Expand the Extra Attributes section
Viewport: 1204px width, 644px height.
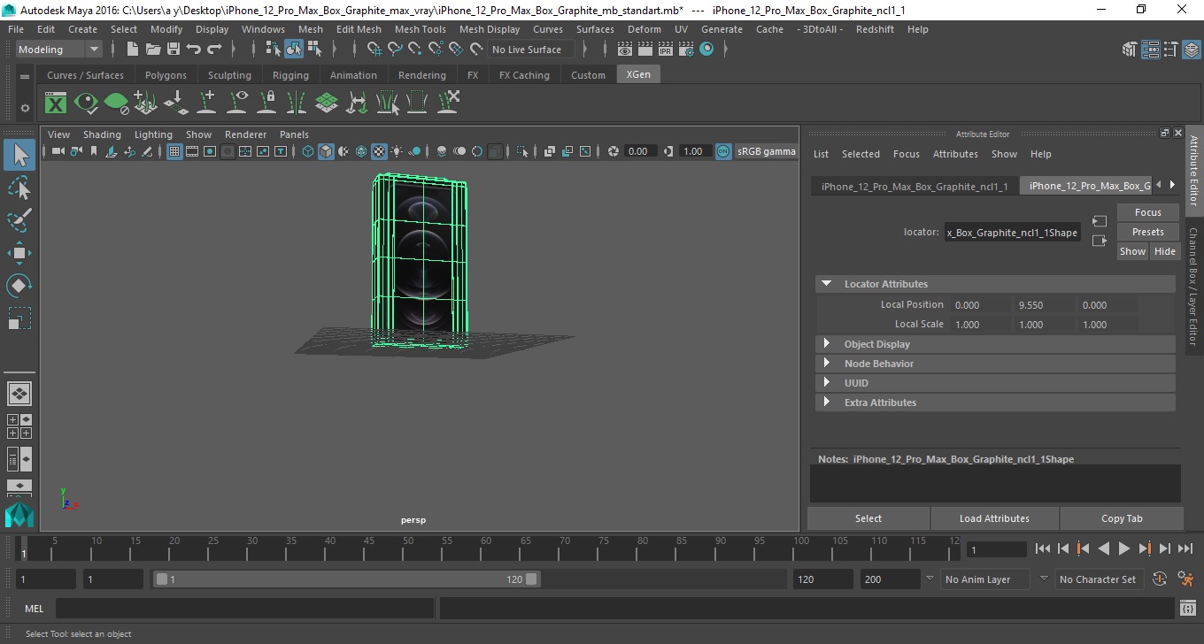826,402
